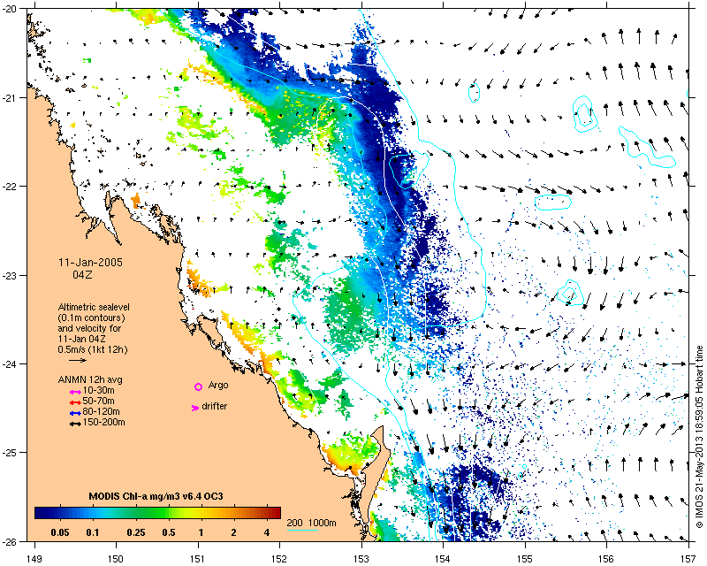Click the longitude axis label '157'
The height and width of the screenshot is (566, 707).
688,559
